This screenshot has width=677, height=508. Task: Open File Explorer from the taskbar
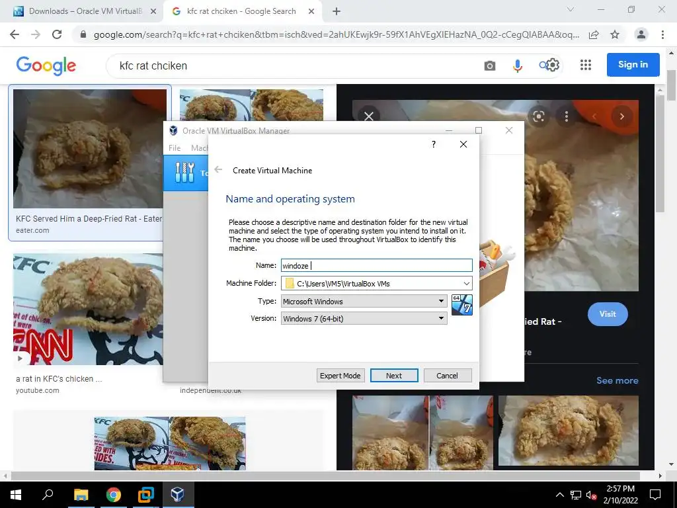[81, 495]
